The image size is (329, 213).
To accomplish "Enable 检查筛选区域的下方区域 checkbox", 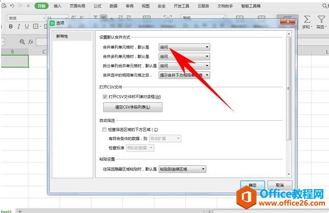I will [x=105, y=129].
